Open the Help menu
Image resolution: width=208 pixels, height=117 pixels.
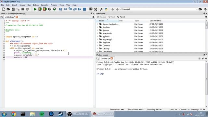pos(74,5)
